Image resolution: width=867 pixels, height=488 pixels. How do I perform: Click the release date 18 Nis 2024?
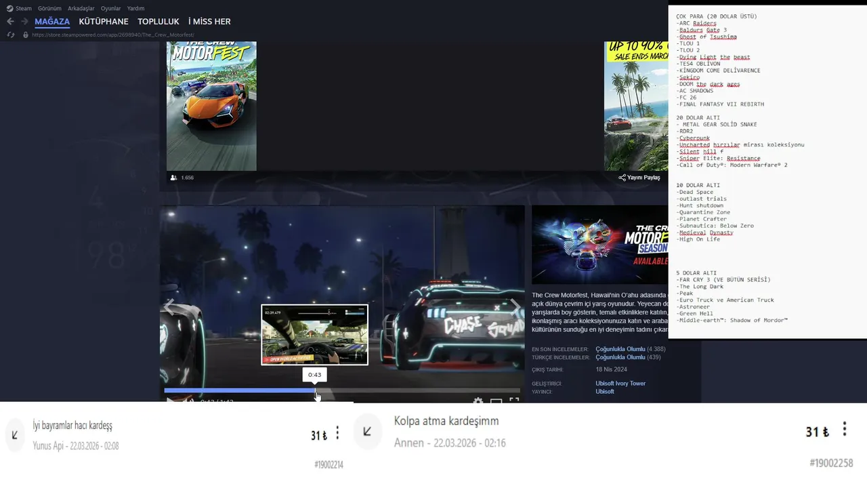pos(611,369)
